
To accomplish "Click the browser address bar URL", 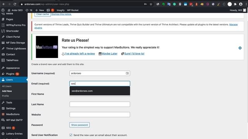I will tap(46, 4).
